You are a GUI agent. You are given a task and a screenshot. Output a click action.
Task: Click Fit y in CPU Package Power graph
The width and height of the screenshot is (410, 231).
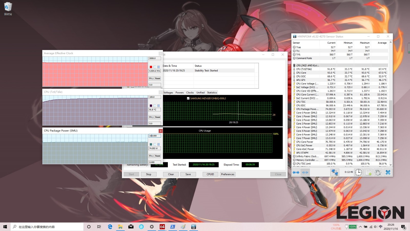151,156
